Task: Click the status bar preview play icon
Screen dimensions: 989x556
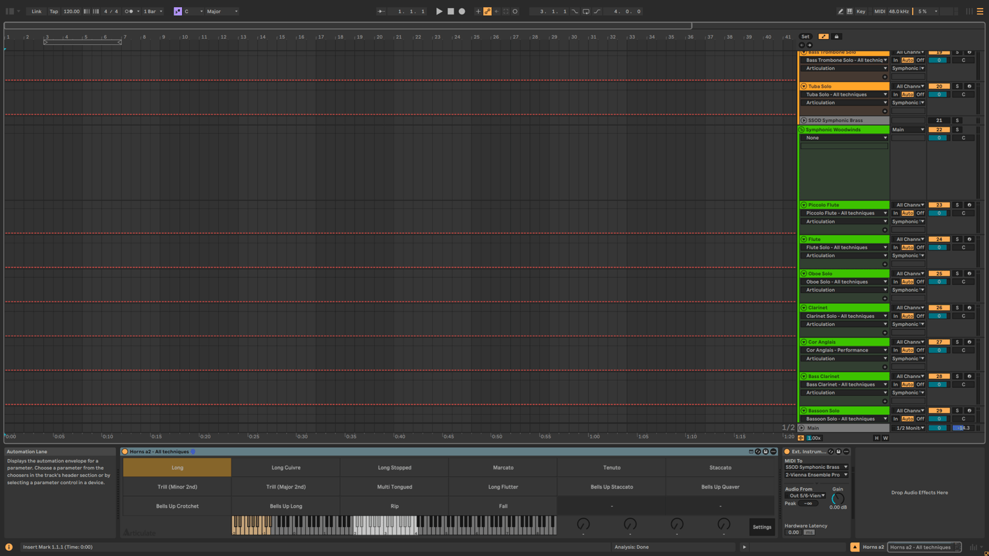Action: (744, 547)
